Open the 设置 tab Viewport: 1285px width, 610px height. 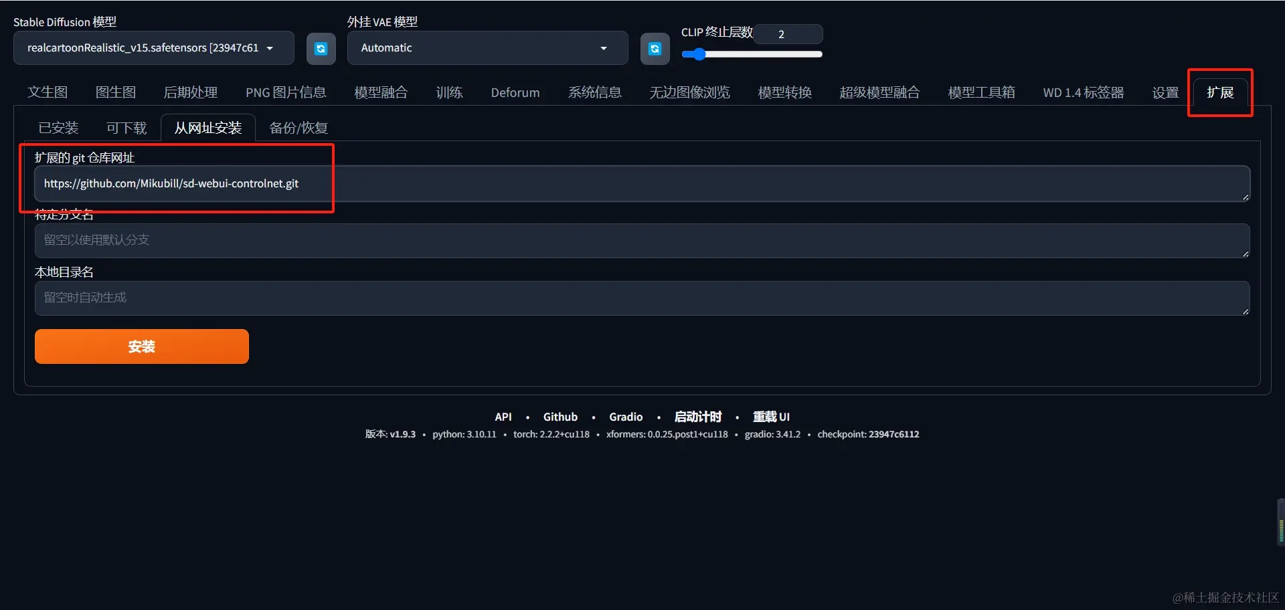(1165, 92)
